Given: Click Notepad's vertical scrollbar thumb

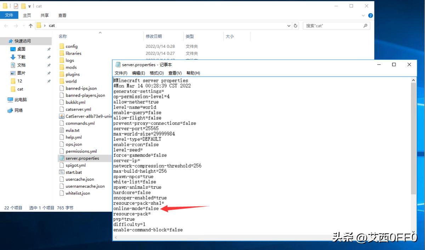Looking at the screenshot, I should click(413, 138).
